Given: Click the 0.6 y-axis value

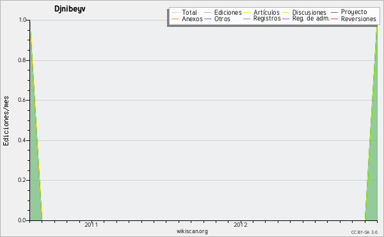Looking at the screenshot, I should point(22,100).
